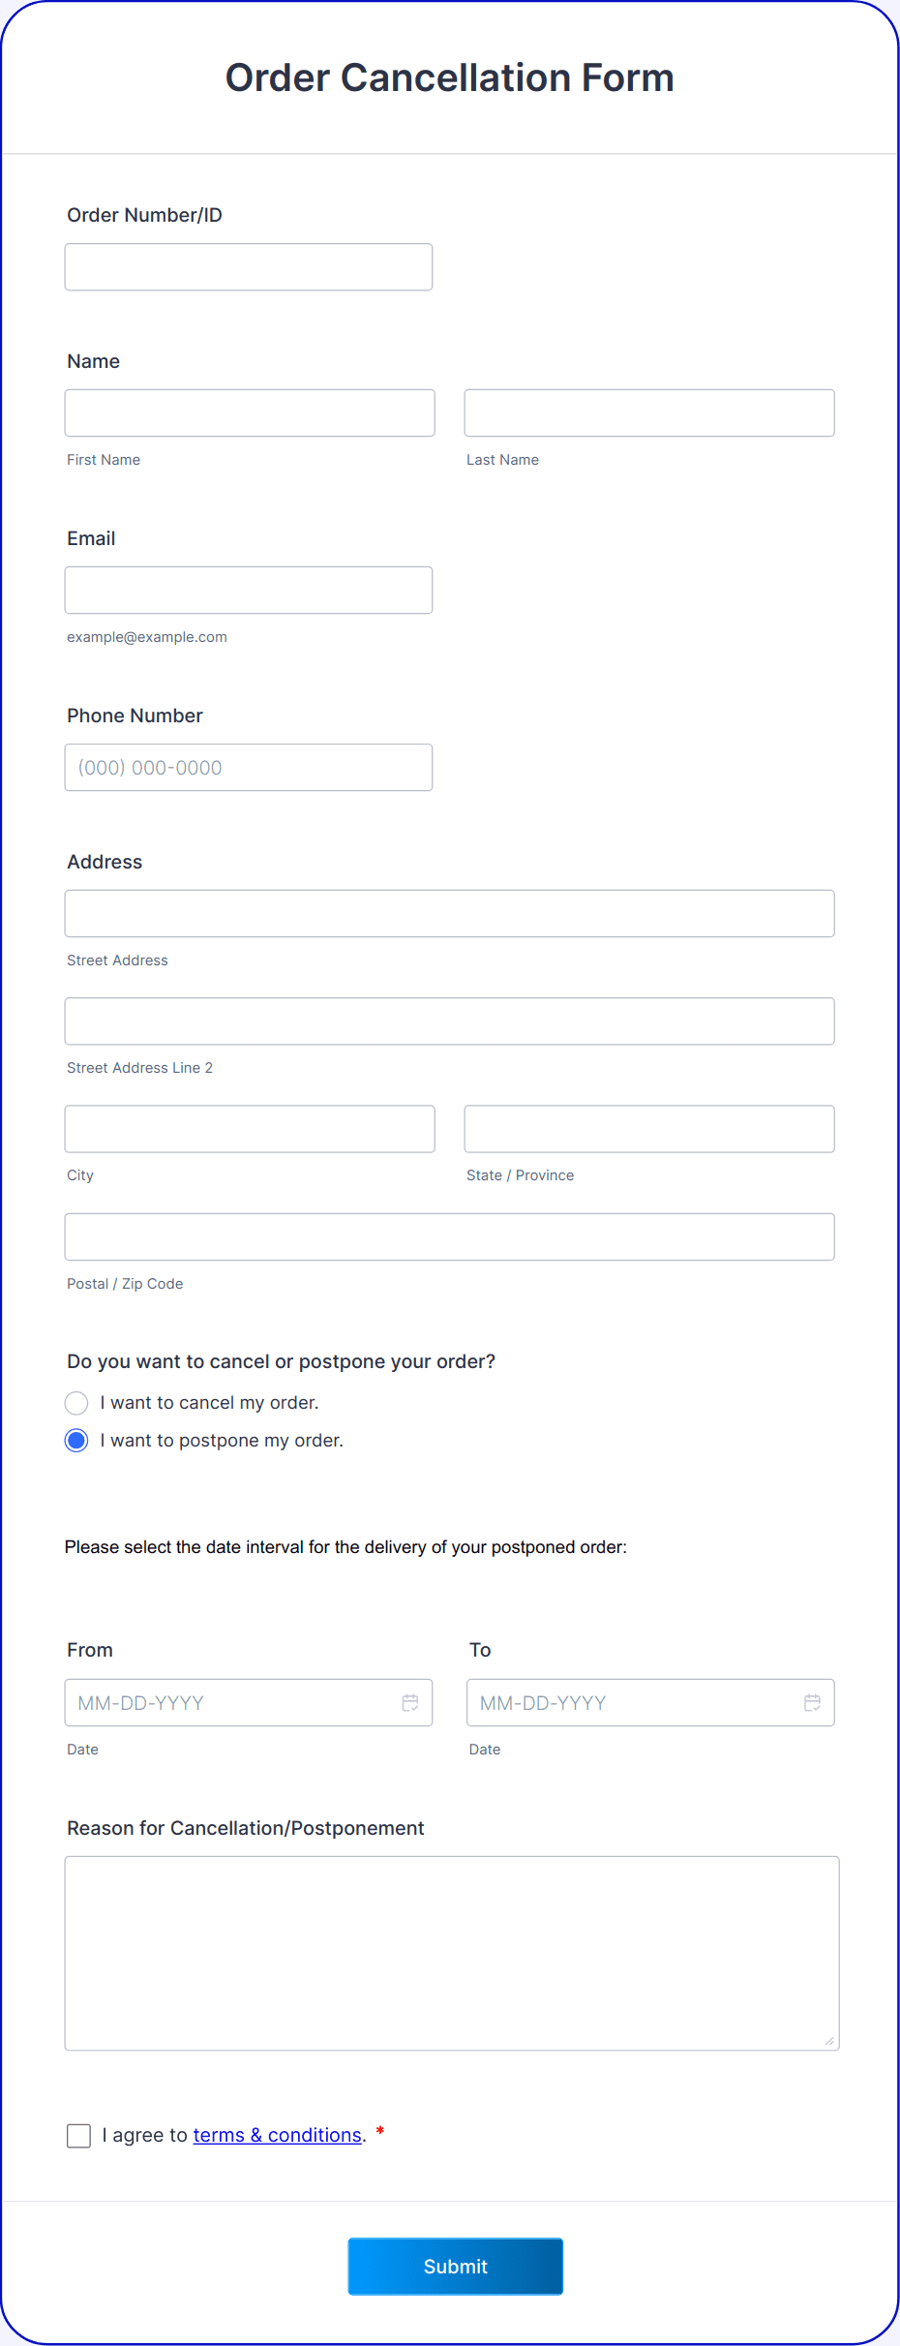The height and width of the screenshot is (2346, 900).
Task: Check the terms and conditions agreement box
Action: (78, 2135)
